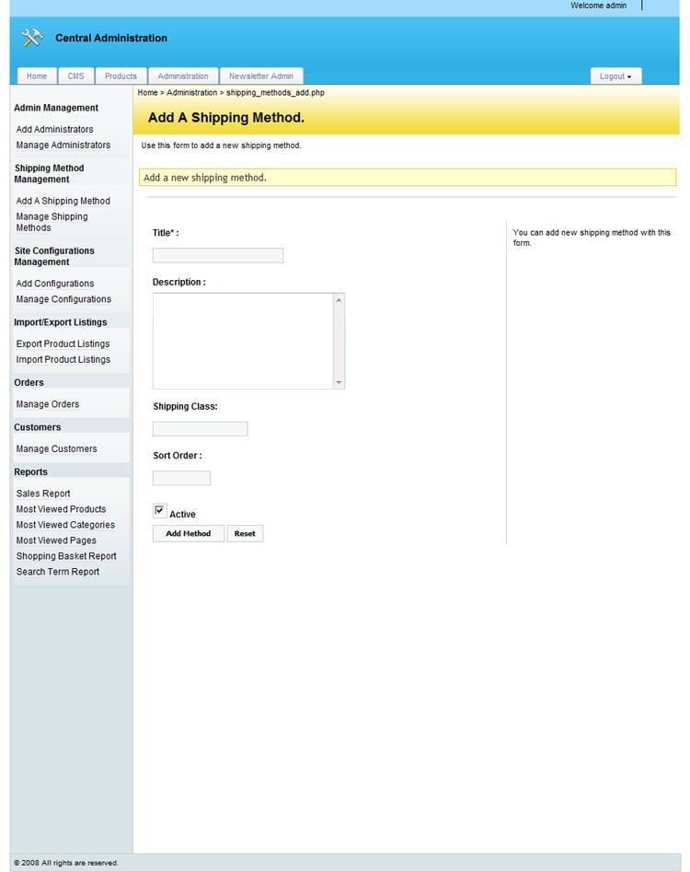
Task: Click the Site Configurations Management heading
Action: coord(54,256)
